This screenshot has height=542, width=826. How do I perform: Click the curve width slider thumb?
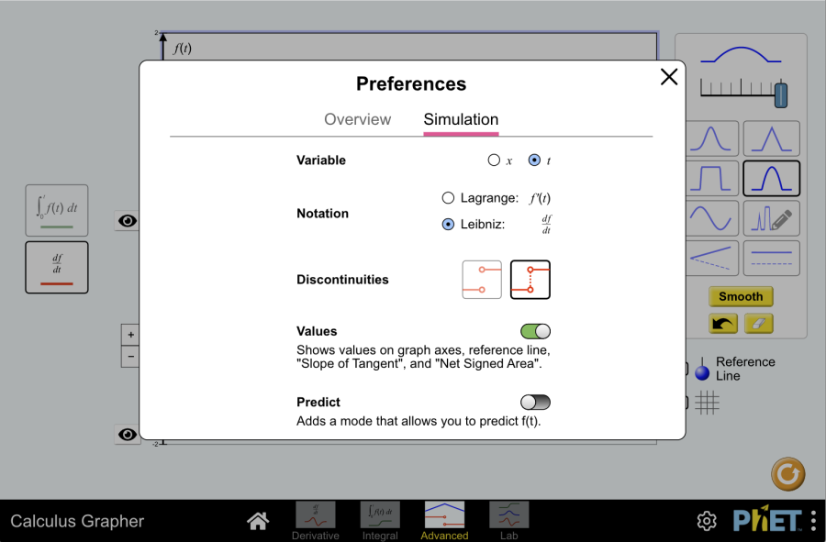[781, 94]
